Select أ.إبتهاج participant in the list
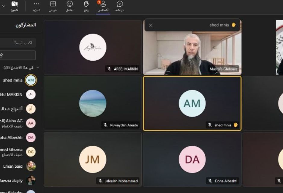 click(x=18, y=109)
